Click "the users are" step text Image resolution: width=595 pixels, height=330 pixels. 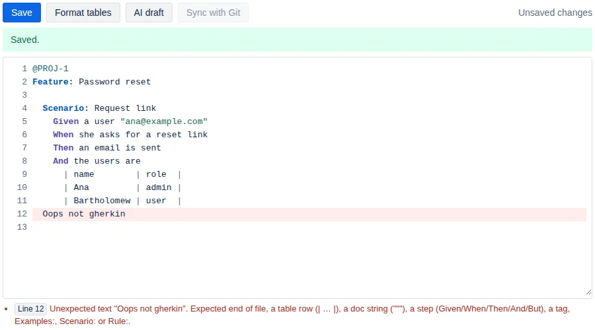107,161
